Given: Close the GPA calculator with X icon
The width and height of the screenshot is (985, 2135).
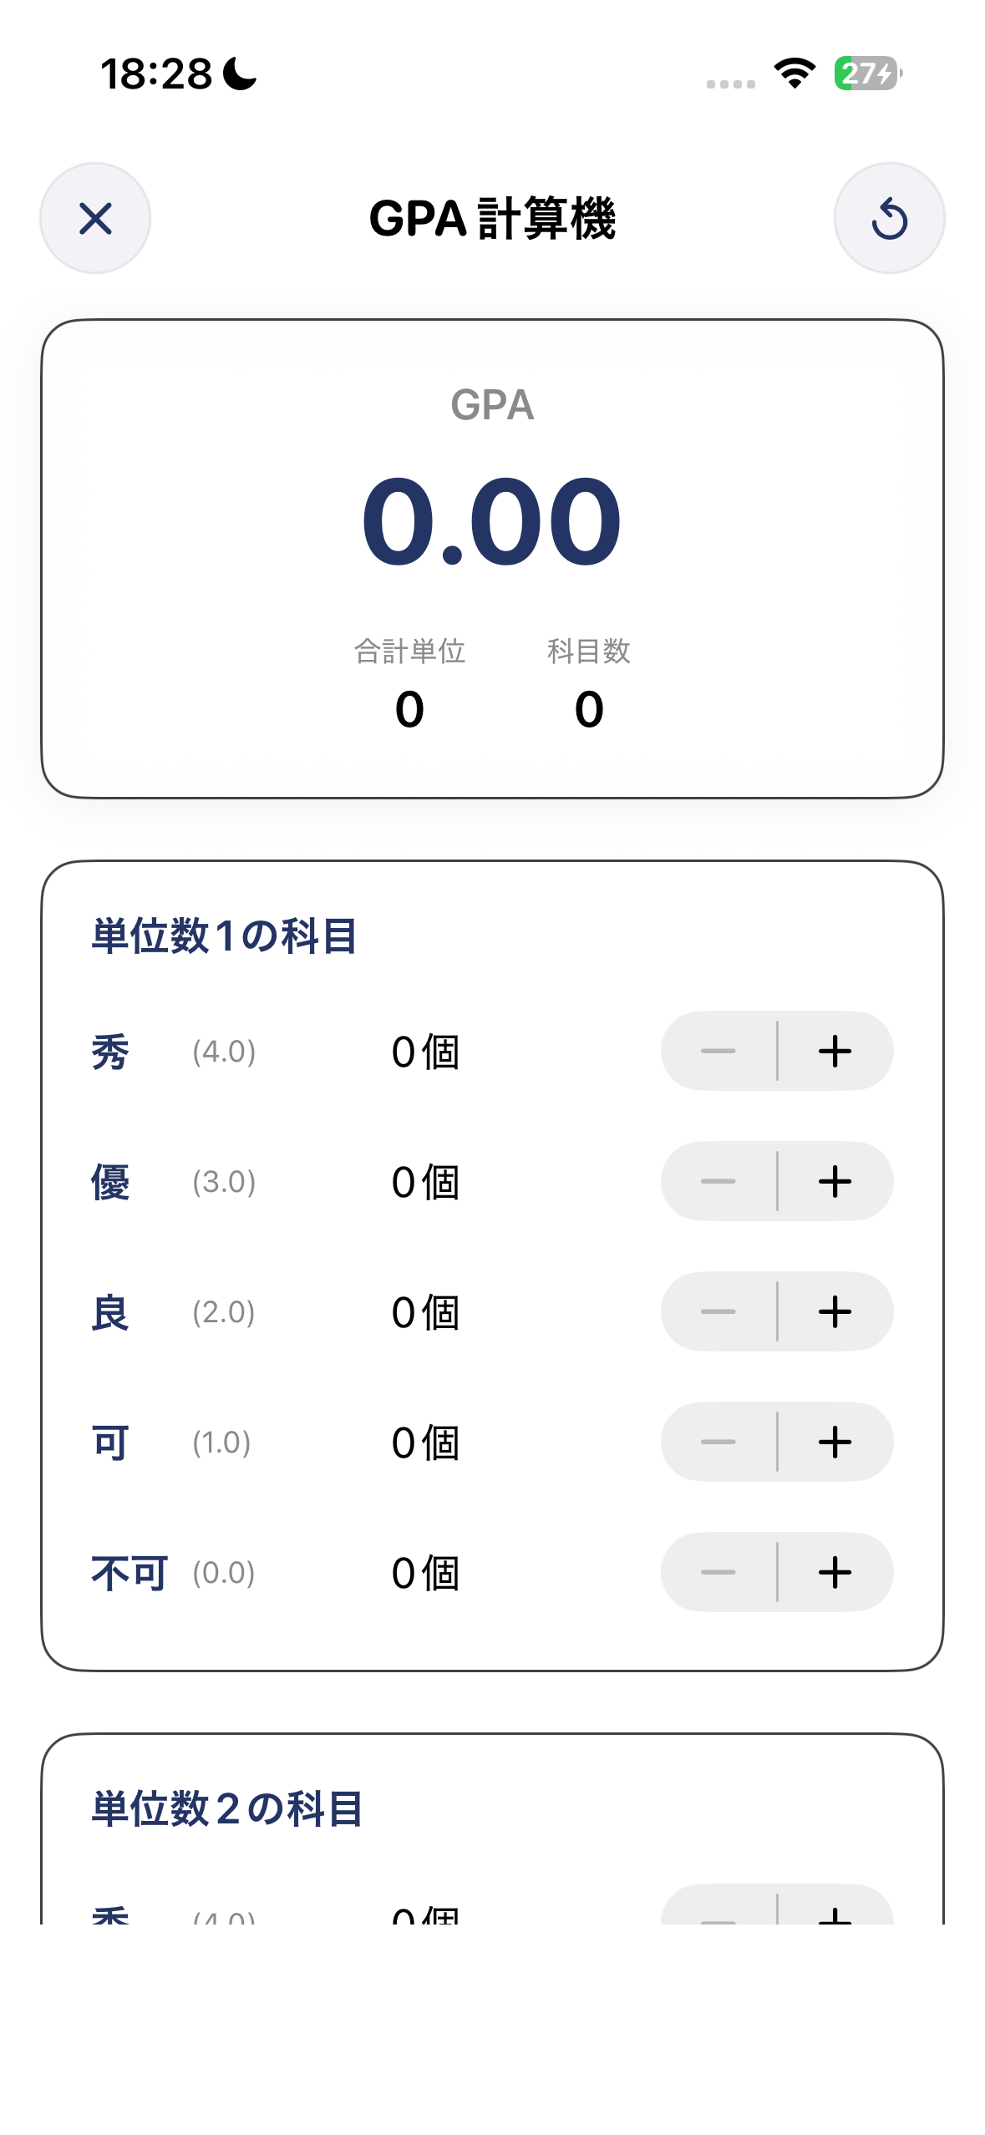Looking at the screenshot, I should tap(95, 219).
